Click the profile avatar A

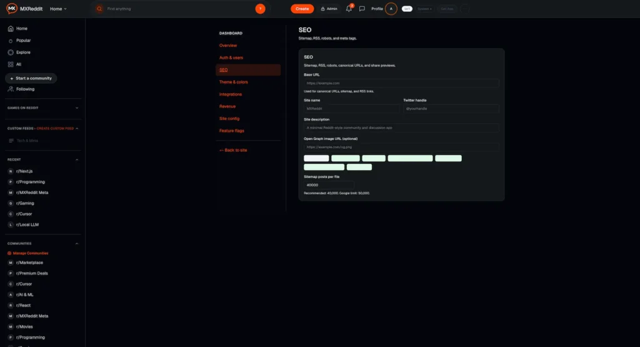(391, 9)
